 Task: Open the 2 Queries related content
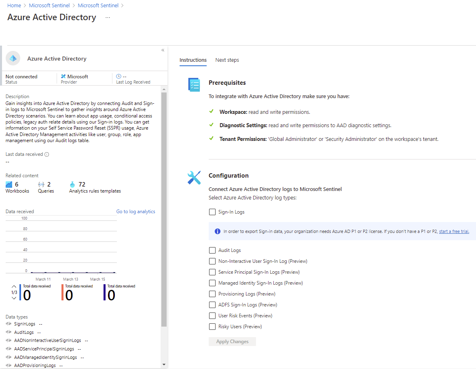point(46,187)
